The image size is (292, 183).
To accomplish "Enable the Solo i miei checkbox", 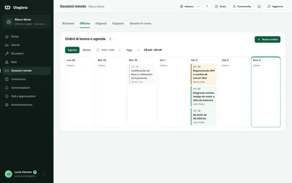I will pos(98,50).
